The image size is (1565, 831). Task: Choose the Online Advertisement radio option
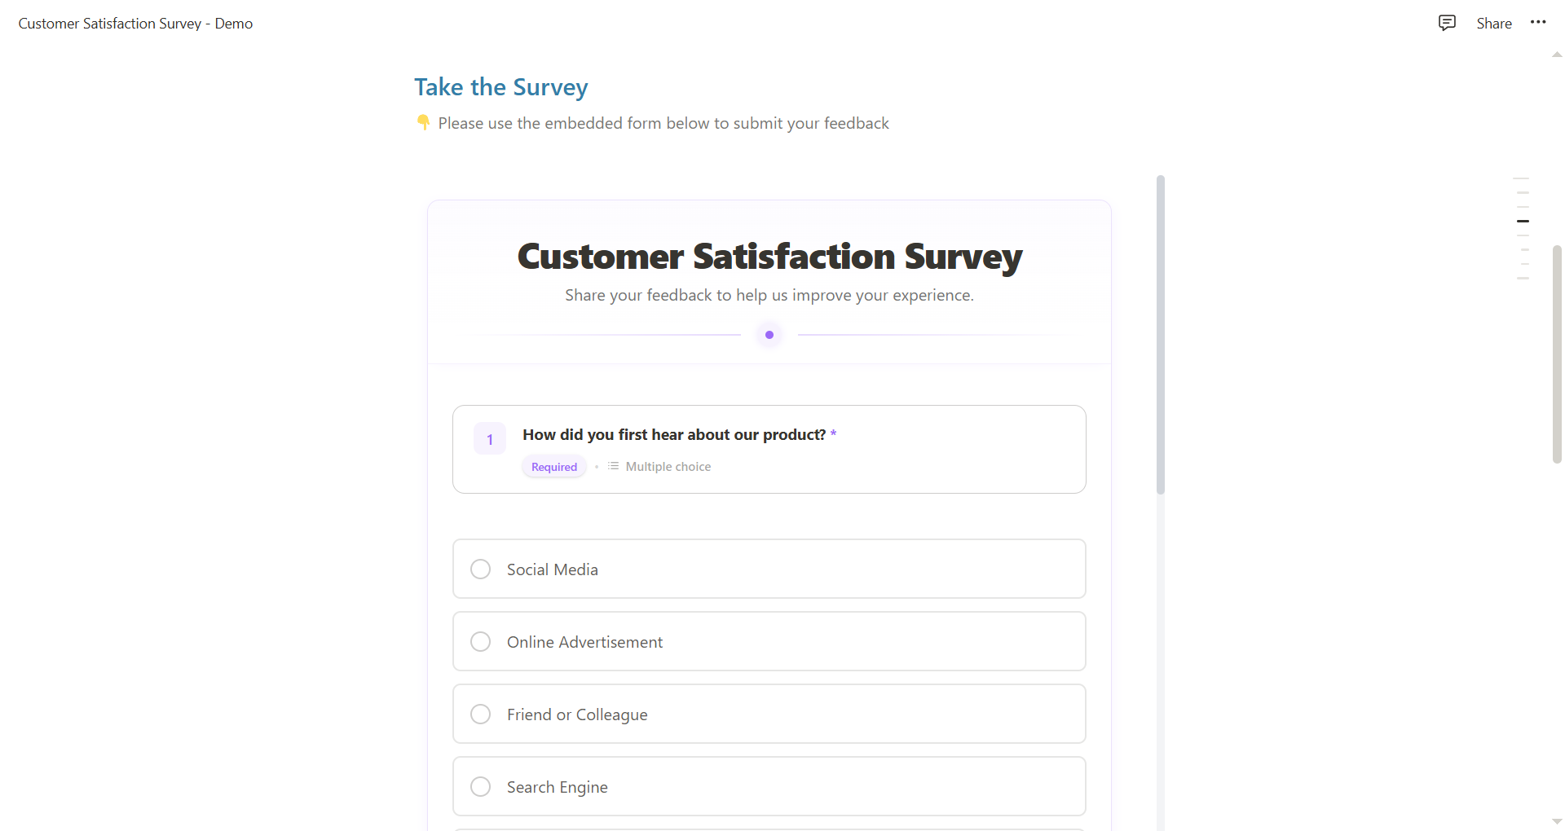click(769, 641)
